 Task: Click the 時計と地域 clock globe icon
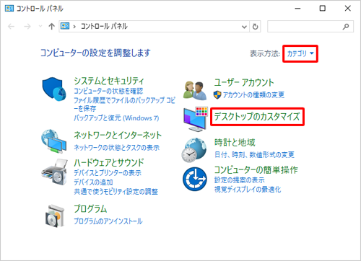tap(194, 150)
